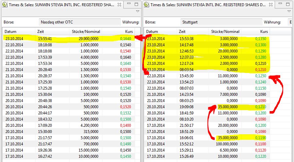
Task: Sort Stuttgart table by Kurs column
Action: pyautogui.click(x=255, y=31)
